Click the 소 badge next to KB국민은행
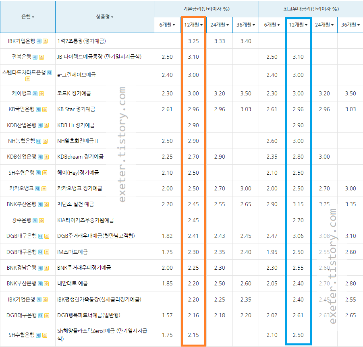 tap(45, 109)
